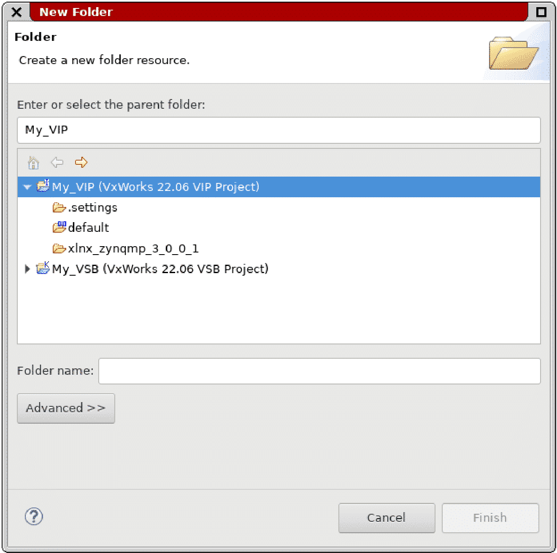Click the parent folder text field showing My_VIP
This screenshot has height=553, width=557.
point(278,130)
